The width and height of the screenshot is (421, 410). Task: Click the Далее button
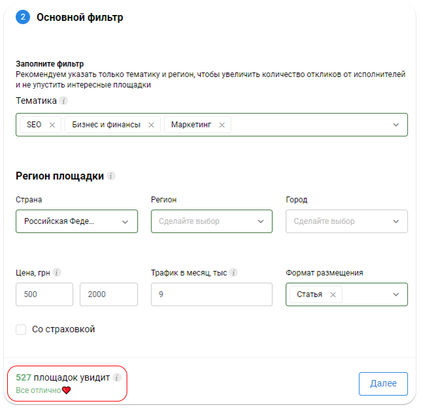click(x=383, y=384)
